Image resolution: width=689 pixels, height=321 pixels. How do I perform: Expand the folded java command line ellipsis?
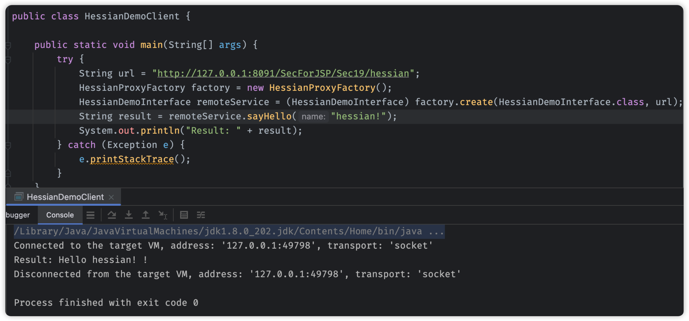(436, 231)
